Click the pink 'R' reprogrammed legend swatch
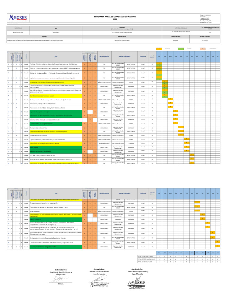Screen dimensions: 227x303 coord(202,49)
